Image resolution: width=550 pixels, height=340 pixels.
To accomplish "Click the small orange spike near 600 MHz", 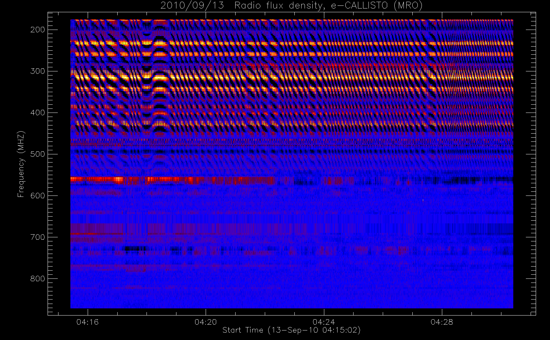I will click(x=423, y=201).
